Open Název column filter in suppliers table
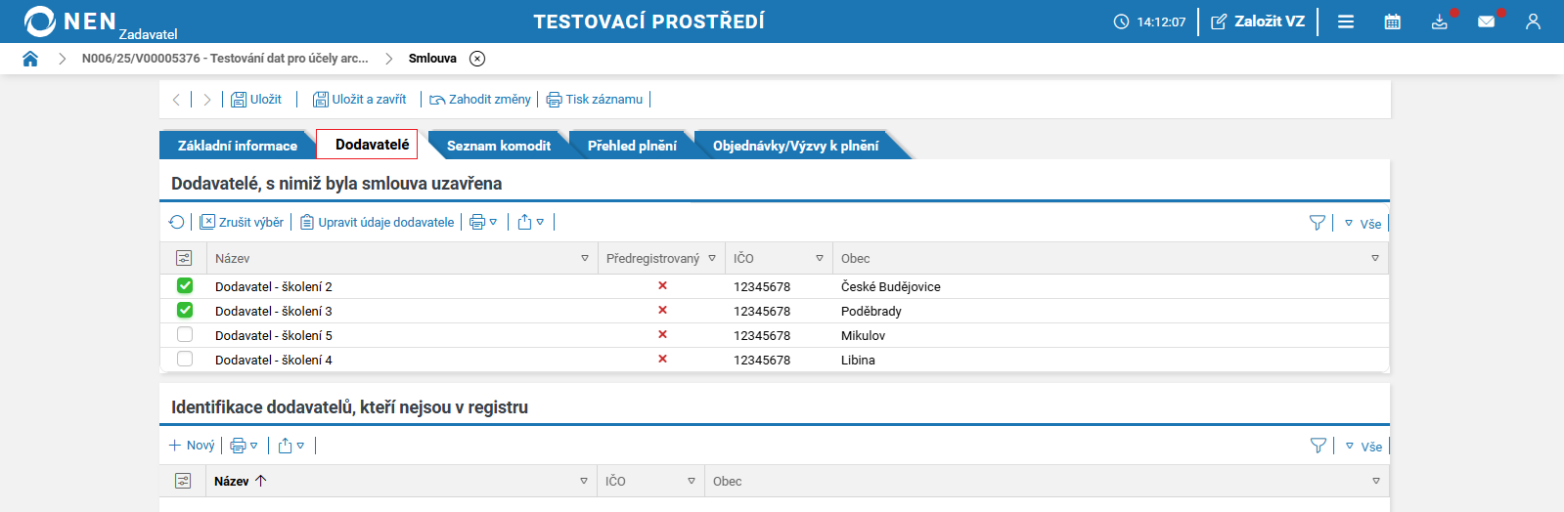Image resolution: width=1564 pixels, height=512 pixels. click(x=585, y=259)
